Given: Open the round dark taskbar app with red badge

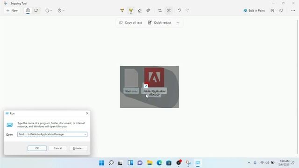Looking at the screenshot, I should coord(178,163).
